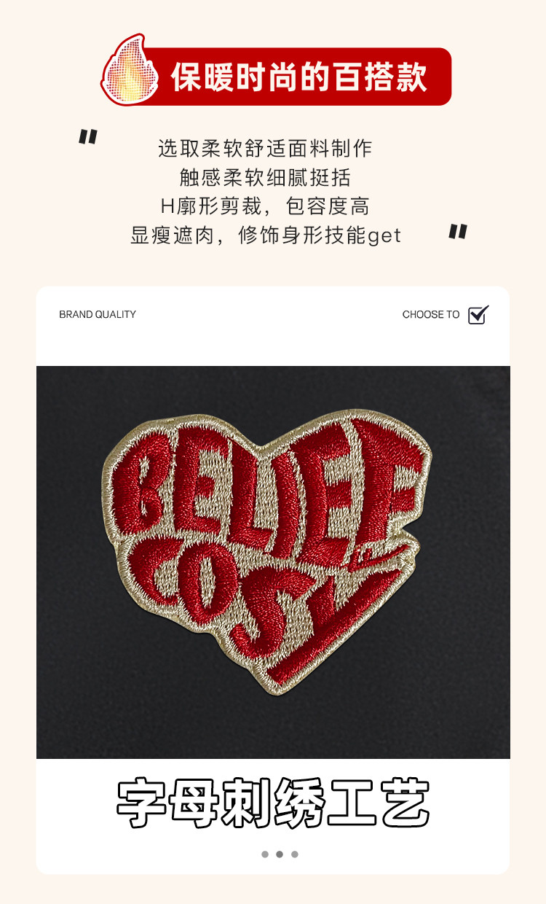This screenshot has width=546, height=904.
Task: Click the line 选取柔软舒适面料制作
Action: (265, 149)
